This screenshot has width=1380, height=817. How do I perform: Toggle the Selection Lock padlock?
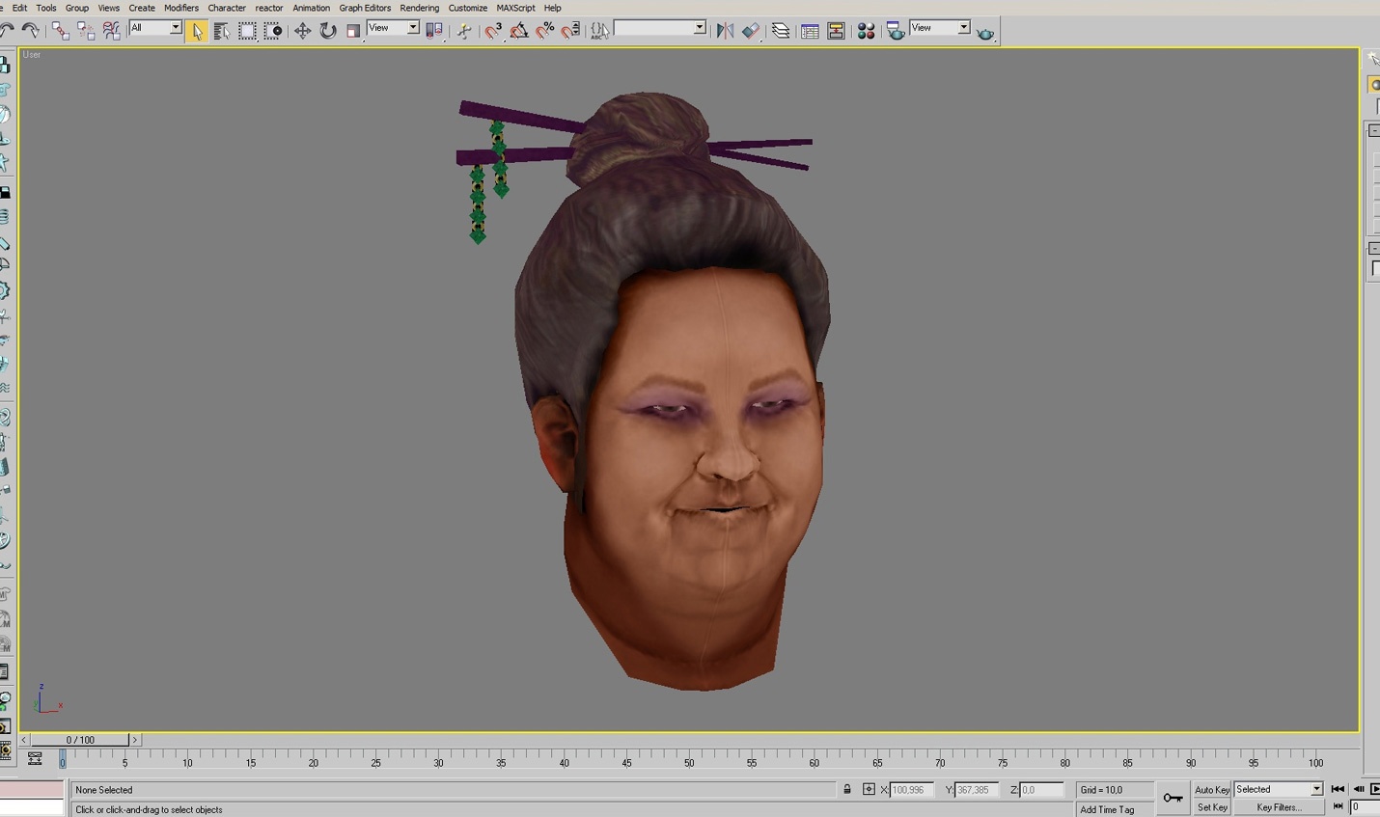847,789
